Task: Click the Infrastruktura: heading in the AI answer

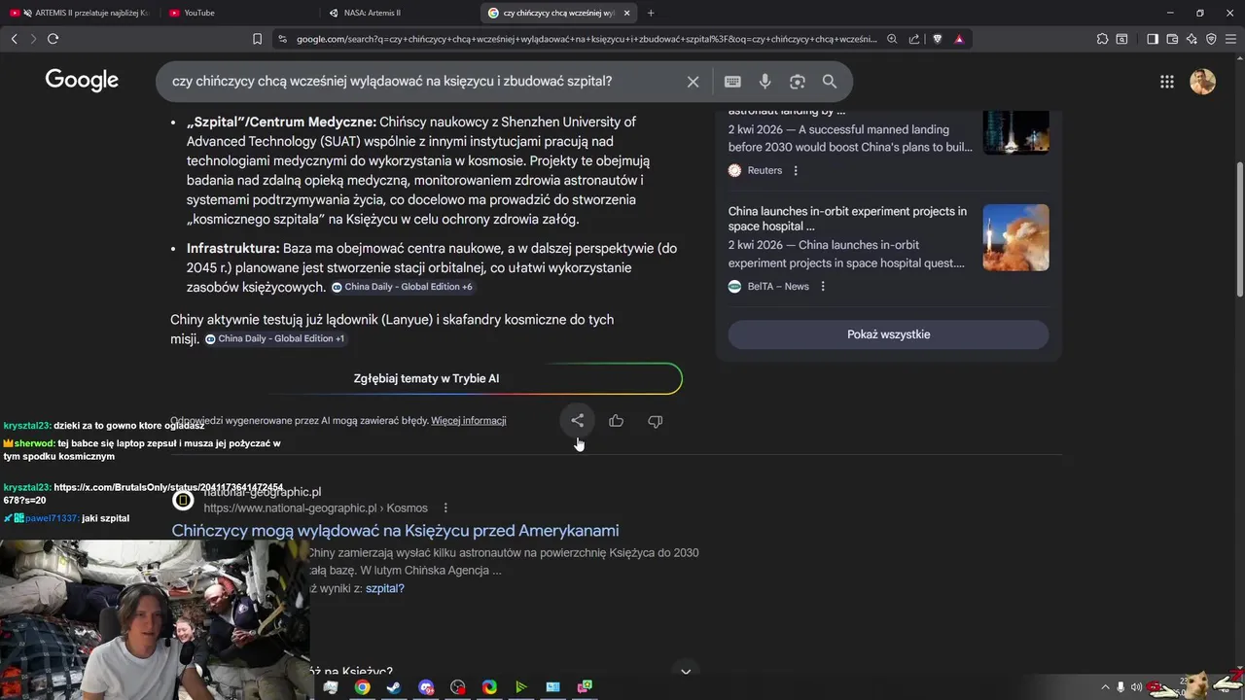Action: coord(233,248)
